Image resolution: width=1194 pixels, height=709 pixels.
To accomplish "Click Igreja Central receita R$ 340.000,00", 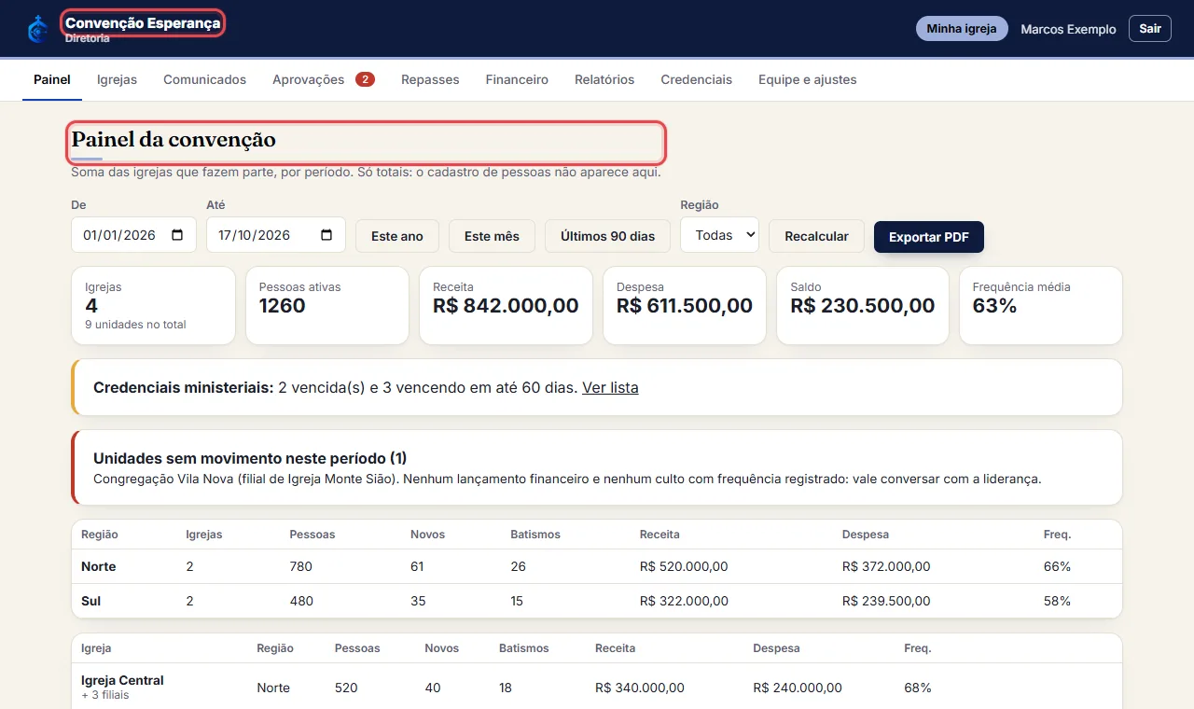I will point(640,688).
